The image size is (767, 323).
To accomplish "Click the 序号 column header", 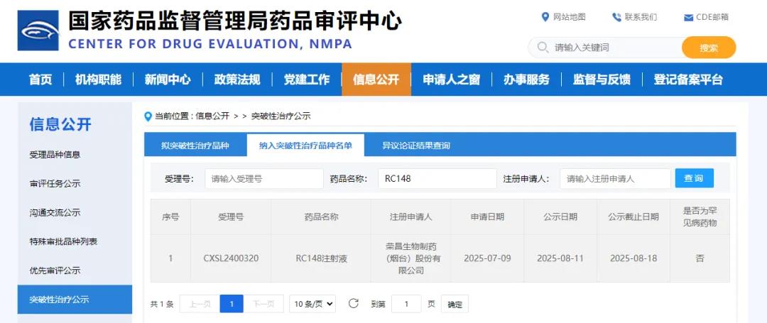I will pyautogui.click(x=170, y=217).
